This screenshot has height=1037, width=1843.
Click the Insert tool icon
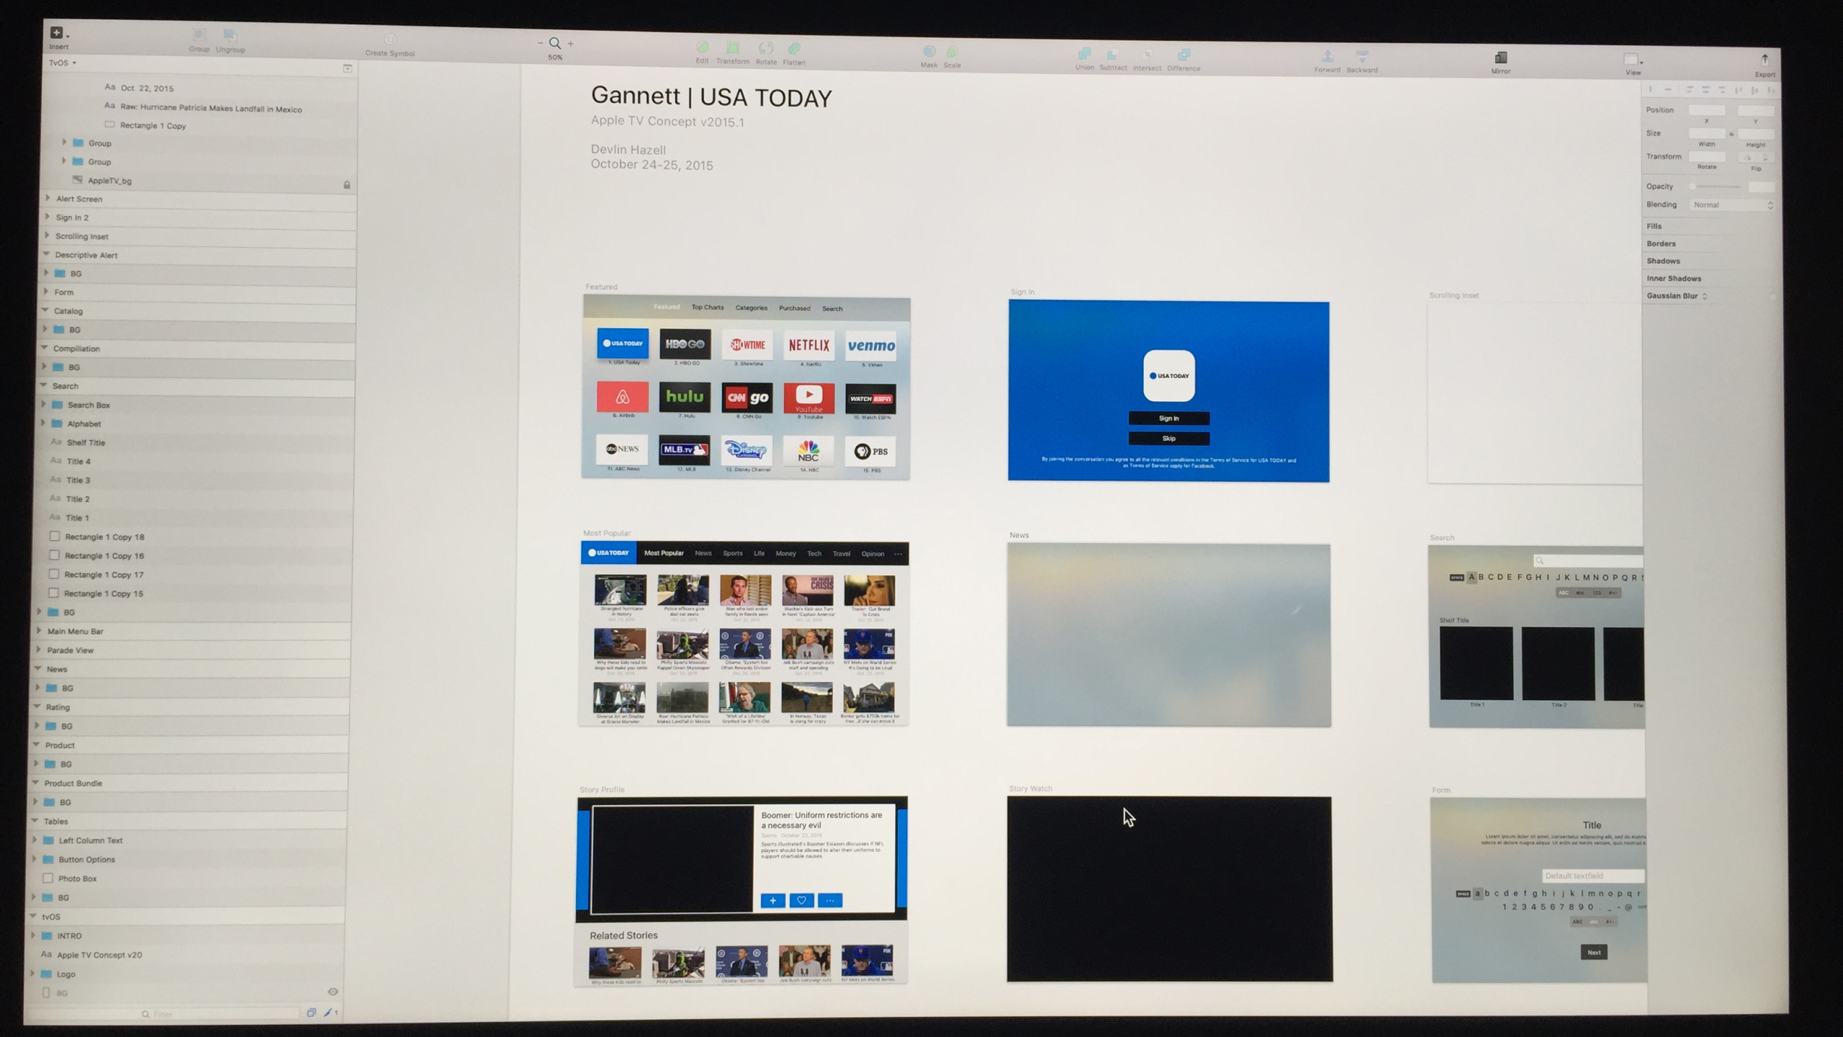point(57,33)
